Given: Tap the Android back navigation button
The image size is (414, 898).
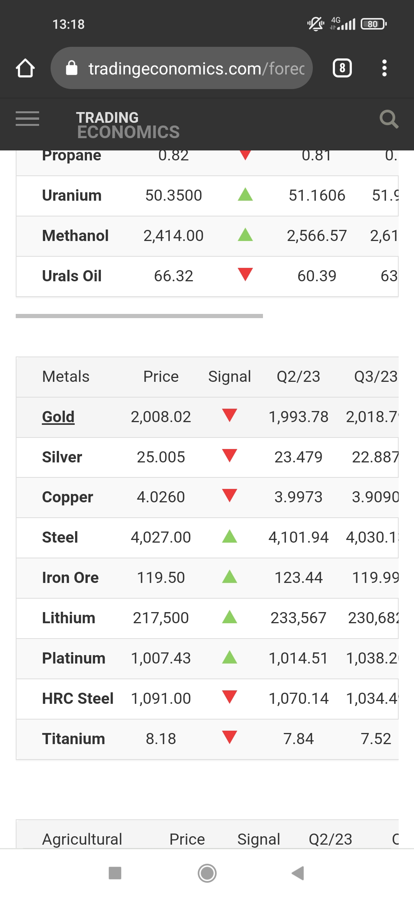Looking at the screenshot, I should 298,873.
